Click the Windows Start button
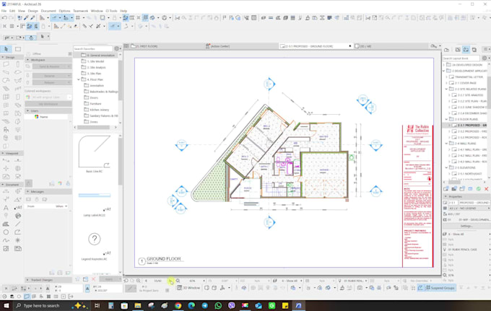Screen dimensions: 491x311 pyautogui.click(x=6, y=305)
